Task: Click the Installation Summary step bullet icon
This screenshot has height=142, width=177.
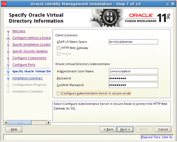Action: pyautogui.click(x=8, y=78)
